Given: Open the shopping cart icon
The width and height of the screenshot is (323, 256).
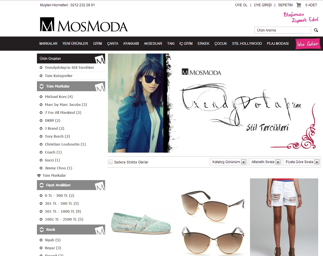Looking at the screenshot, I should coord(299,5).
